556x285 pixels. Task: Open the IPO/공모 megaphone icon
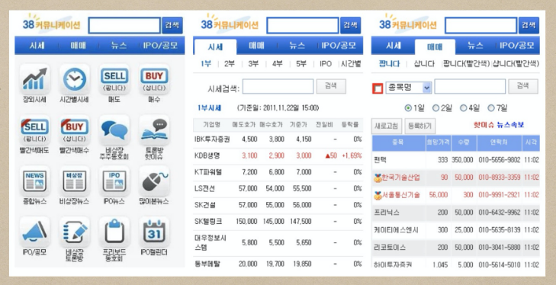(x=35, y=232)
